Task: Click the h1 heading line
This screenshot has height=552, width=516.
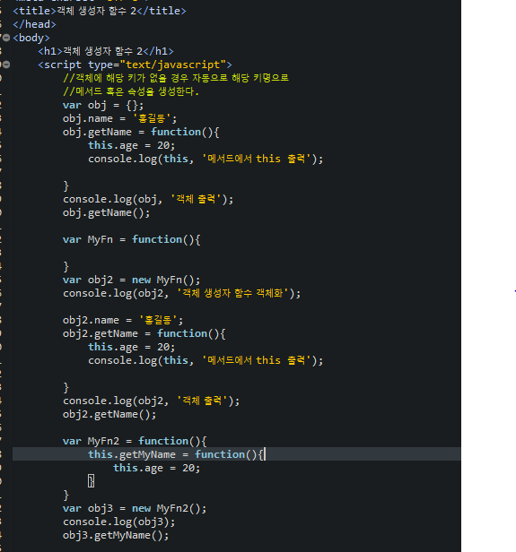Action: (106, 51)
